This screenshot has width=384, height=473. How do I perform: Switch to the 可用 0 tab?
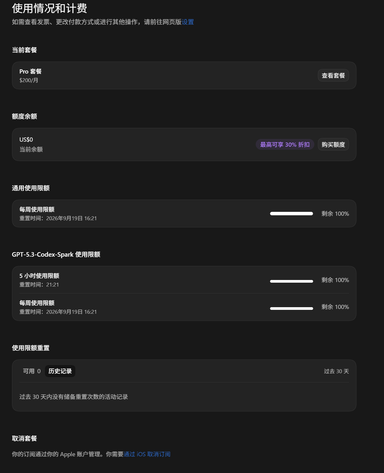click(x=32, y=371)
